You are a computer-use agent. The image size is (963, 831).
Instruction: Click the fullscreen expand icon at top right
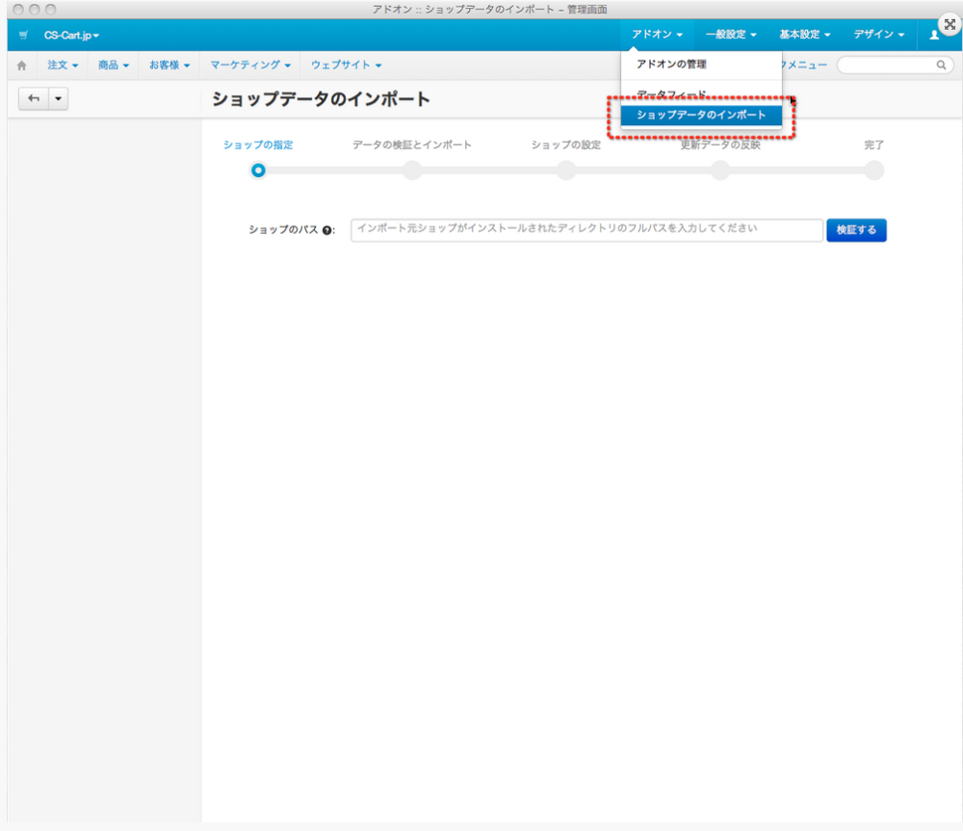click(950, 25)
